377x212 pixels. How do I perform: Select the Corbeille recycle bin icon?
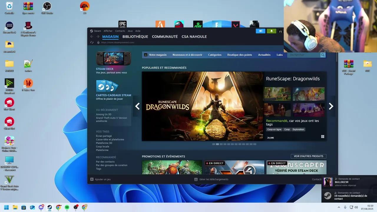(9, 8)
